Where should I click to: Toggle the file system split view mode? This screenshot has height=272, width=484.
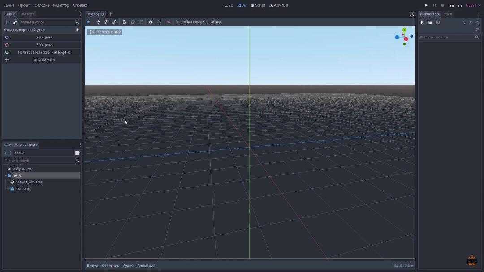[77, 153]
